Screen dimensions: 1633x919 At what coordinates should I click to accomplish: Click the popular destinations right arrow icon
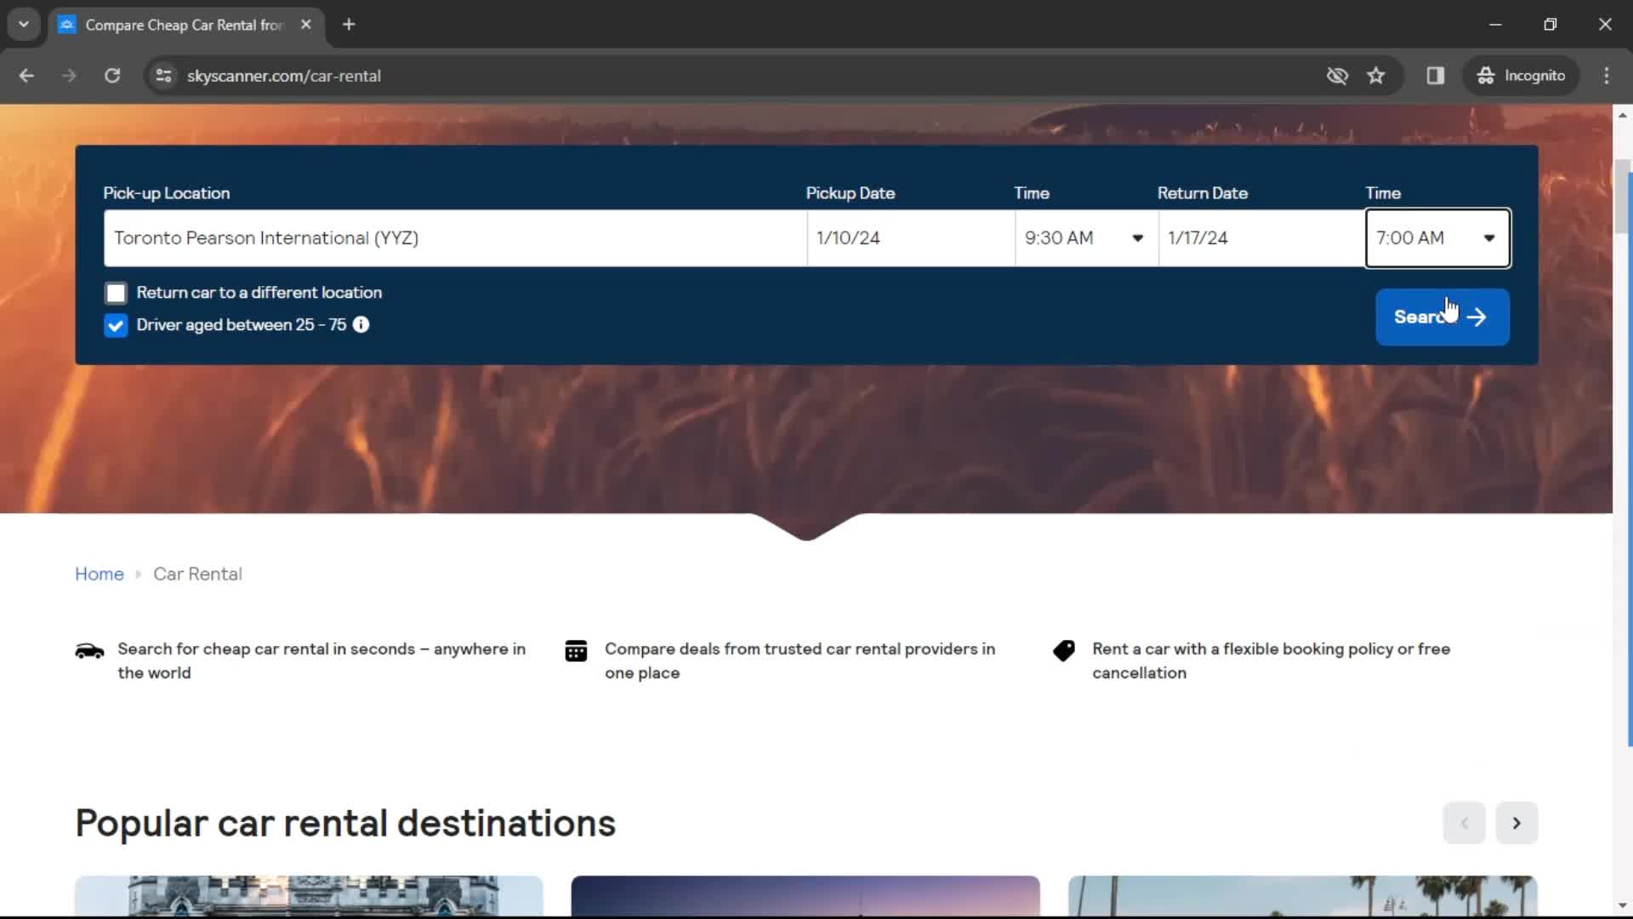pyautogui.click(x=1516, y=824)
